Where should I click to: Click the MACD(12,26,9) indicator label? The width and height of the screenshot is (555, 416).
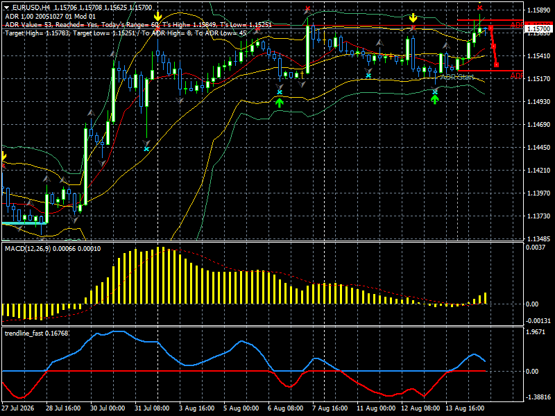(x=53, y=249)
